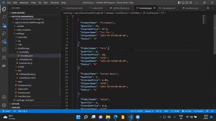Switch to the initMockServer.js tab
Image resolution: width=216 pixels, height=121 pixels.
[119, 8]
